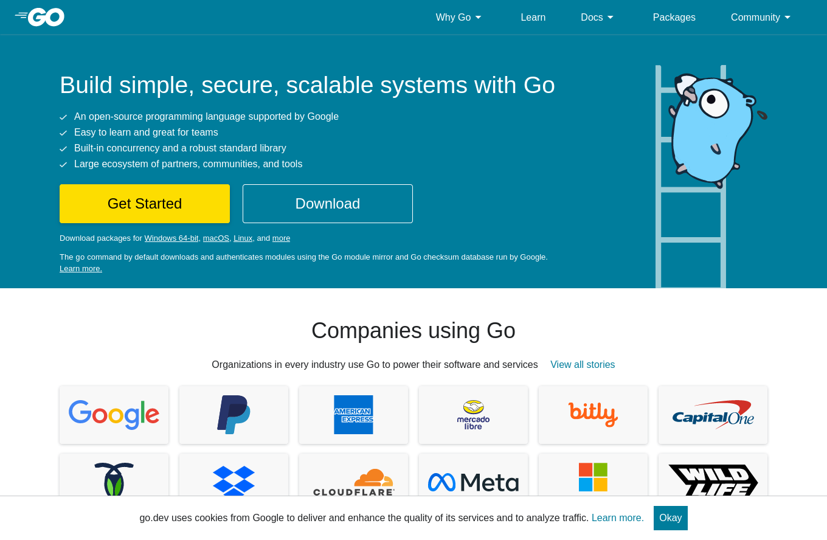This screenshot has width=827, height=540.
Task: Follow the Linux download link
Action: tap(243, 238)
